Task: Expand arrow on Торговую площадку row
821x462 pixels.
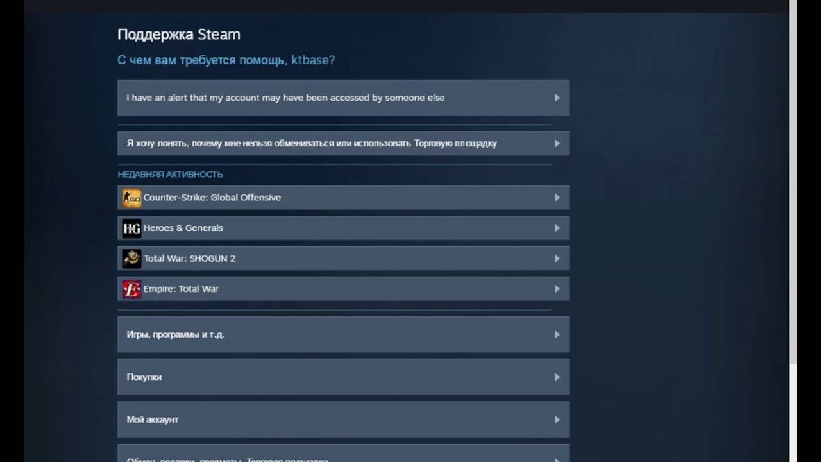Action: click(557, 143)
